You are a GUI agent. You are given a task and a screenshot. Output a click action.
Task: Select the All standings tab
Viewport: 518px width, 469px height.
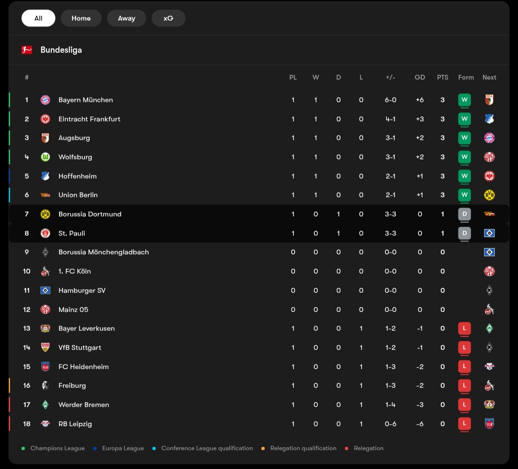click(38, 18)
